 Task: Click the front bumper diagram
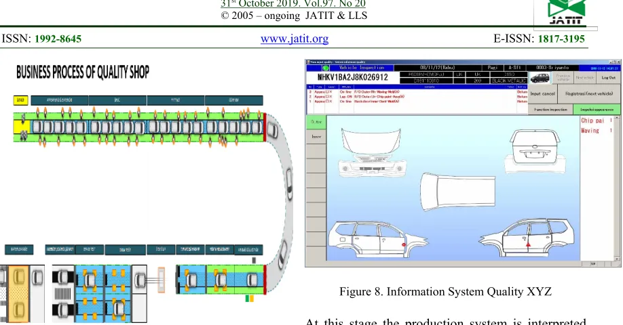pyautogui.click(x=371, y=168)
